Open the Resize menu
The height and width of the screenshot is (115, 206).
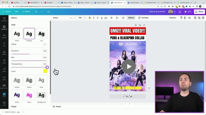pos(26,11)
